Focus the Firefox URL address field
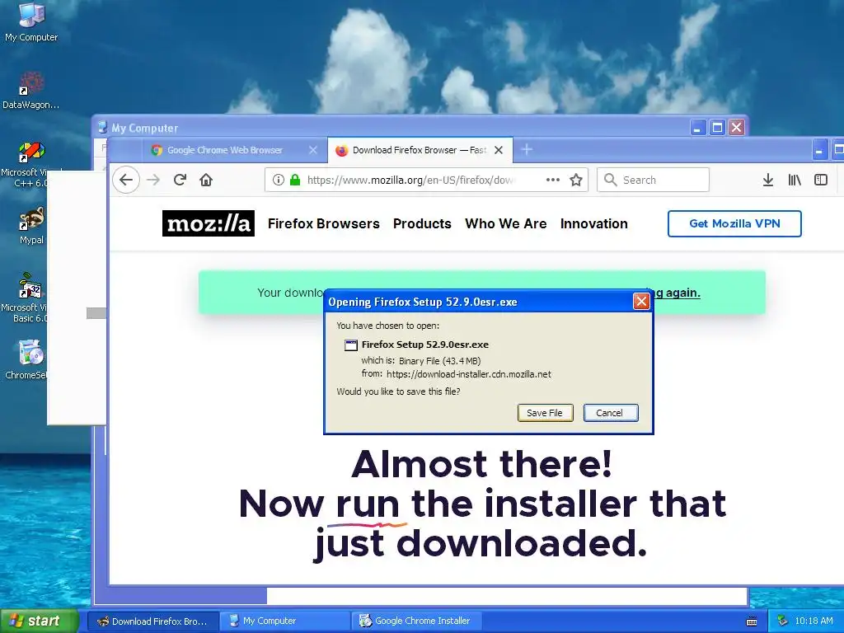Screen dimensions: 844x633 (425, 180)
